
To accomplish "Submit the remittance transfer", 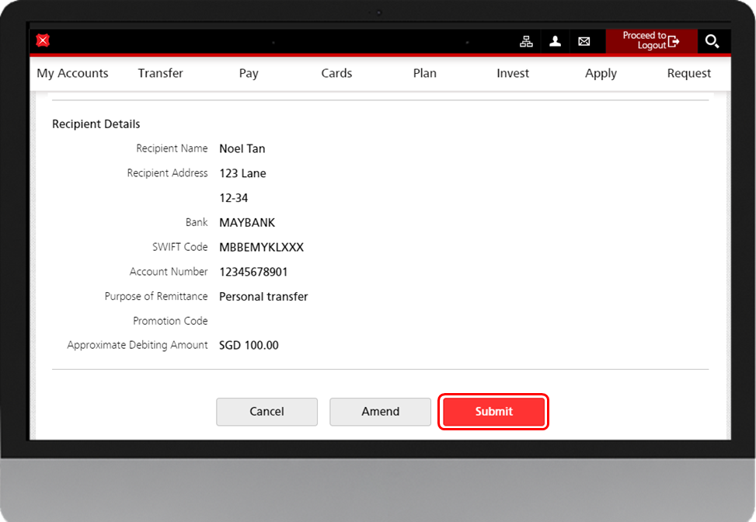I will click(x=493, y=412).
